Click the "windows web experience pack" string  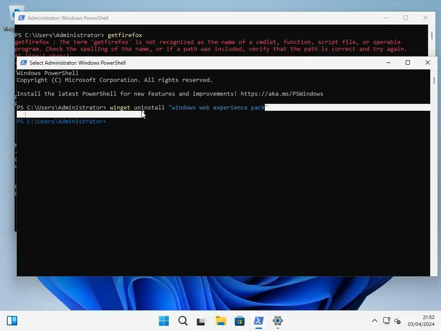click(x=218, y=107)
